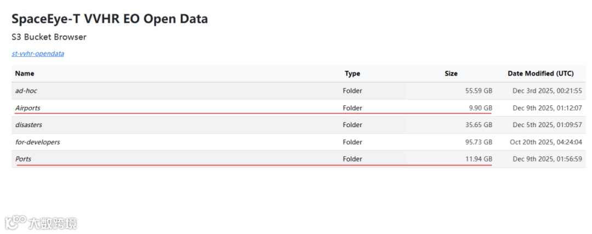This screenshot has width=592, height=234.
Task: Open the for-developers folder
Action: coord(37,142)
